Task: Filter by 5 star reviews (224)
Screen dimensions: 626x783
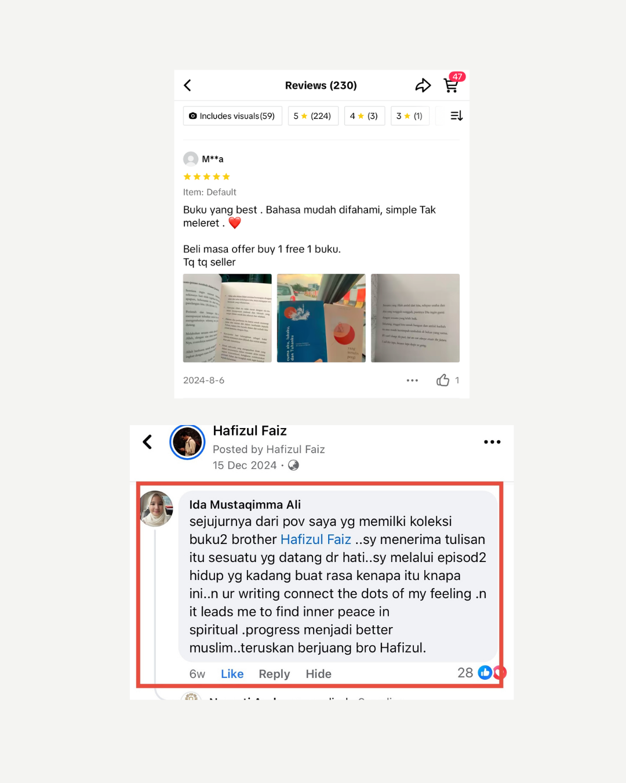Action: 313,116
